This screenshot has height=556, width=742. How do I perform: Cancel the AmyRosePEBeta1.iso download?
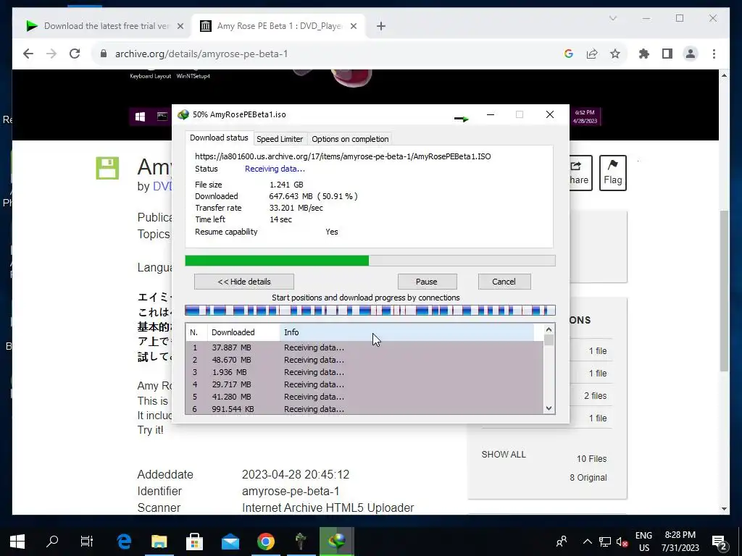(x=504, y=282)
